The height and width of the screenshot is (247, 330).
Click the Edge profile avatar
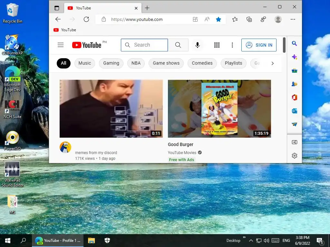(278, 19)
